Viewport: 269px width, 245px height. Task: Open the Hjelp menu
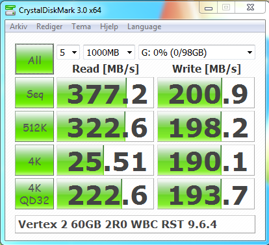109,27
